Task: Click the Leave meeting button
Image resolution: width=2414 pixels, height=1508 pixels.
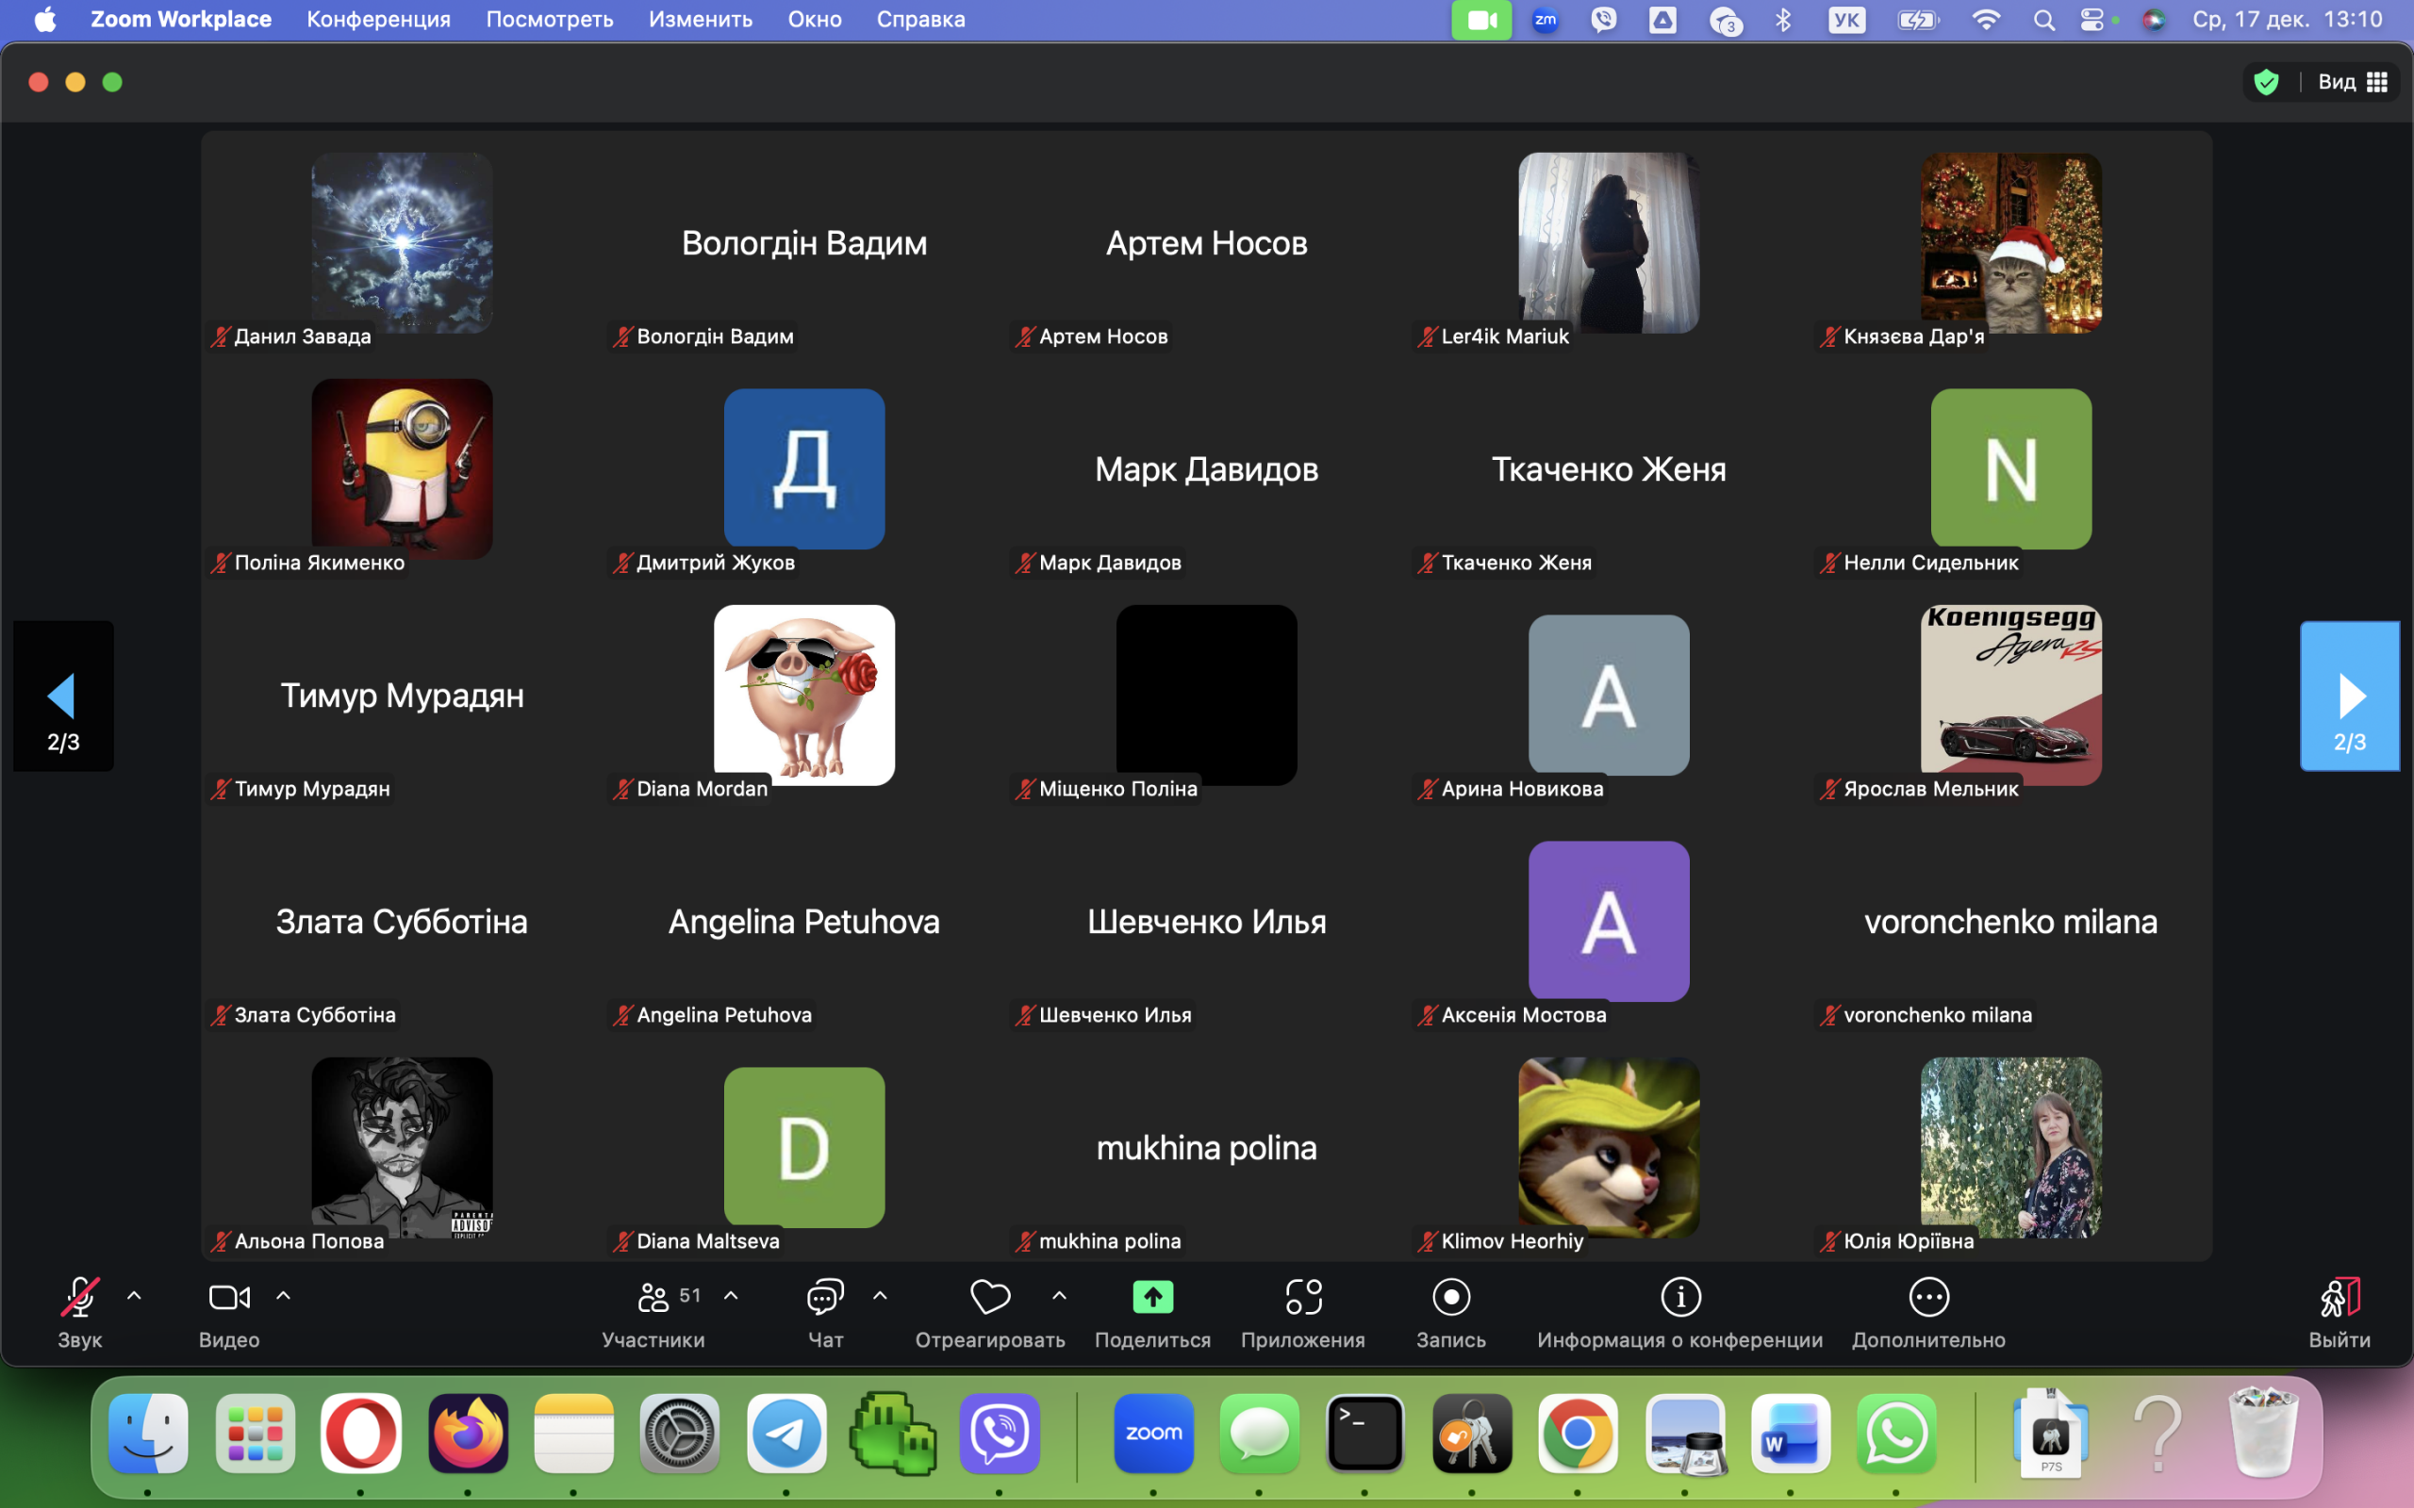Action: pos(2340,1297)
